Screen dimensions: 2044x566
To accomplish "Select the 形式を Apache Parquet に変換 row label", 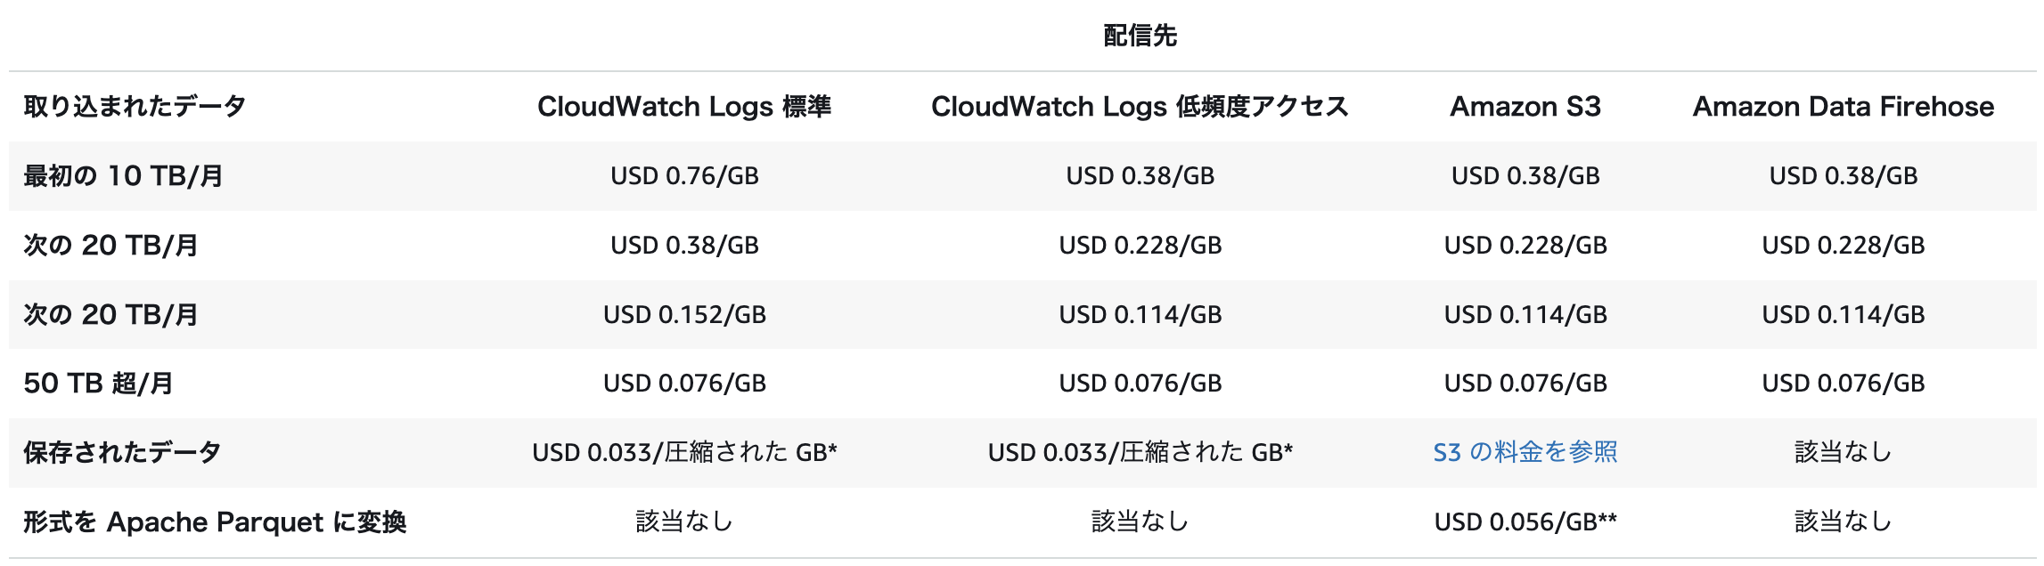I will (215, 522).
